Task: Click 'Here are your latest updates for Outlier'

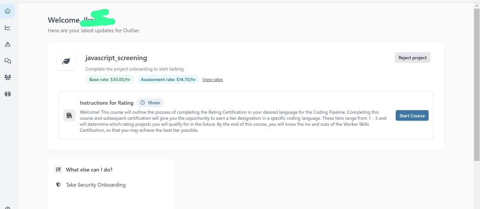Action: [x=94, y=30]
